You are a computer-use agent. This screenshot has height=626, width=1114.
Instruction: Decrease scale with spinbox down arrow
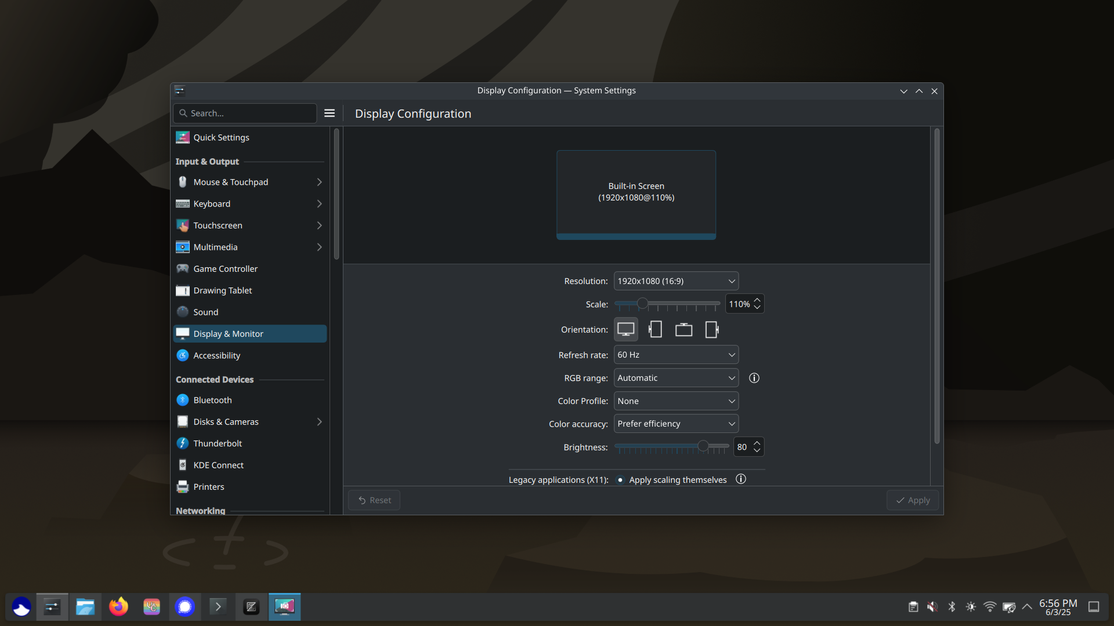point(757,308)
